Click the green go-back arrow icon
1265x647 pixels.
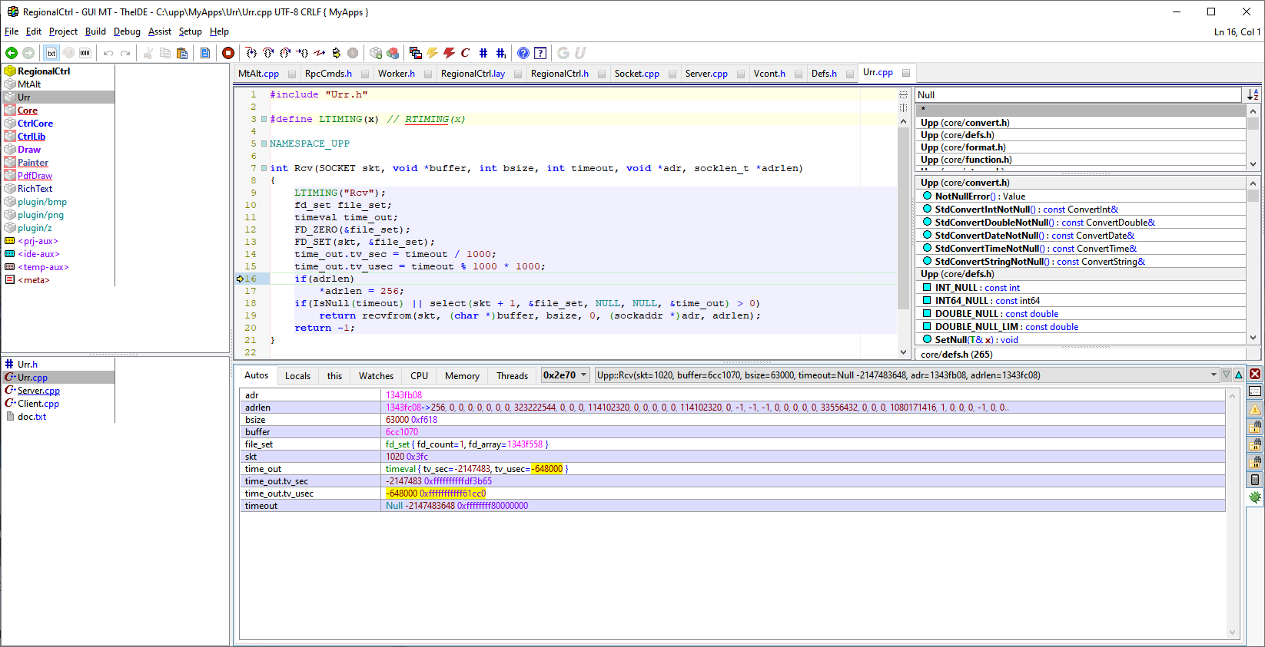pos(12,53)
